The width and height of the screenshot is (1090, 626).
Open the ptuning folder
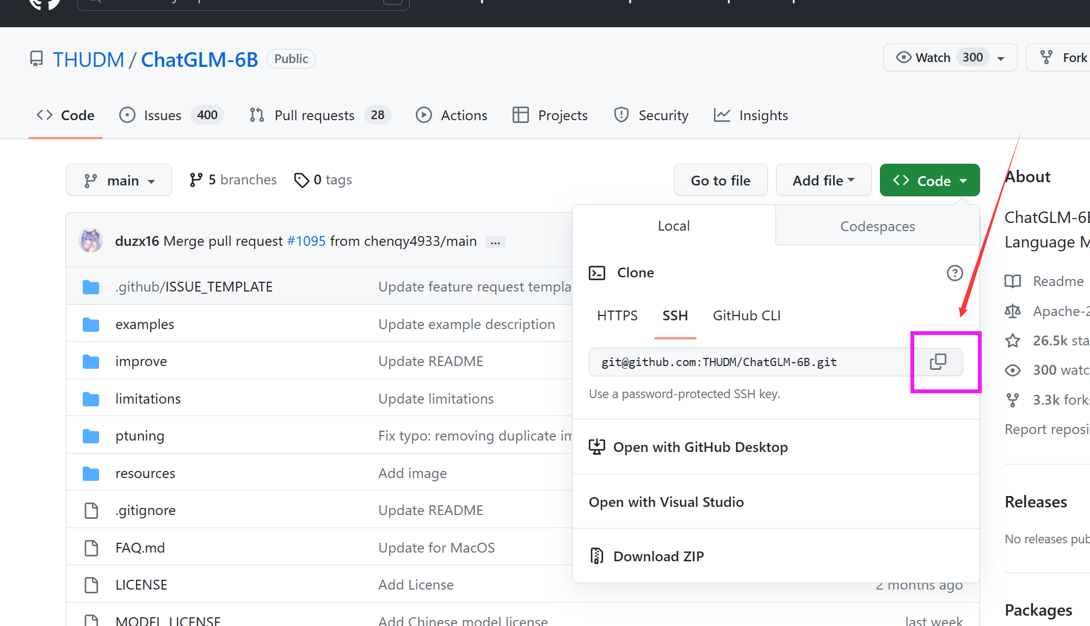pos(140,436)
